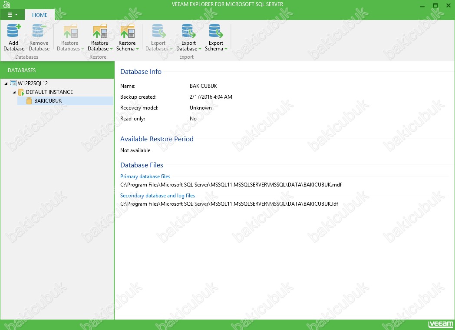Click the Export Databases icon
Image resolution: width=455 pixels, height=330 pixels.
click(159, 31)
